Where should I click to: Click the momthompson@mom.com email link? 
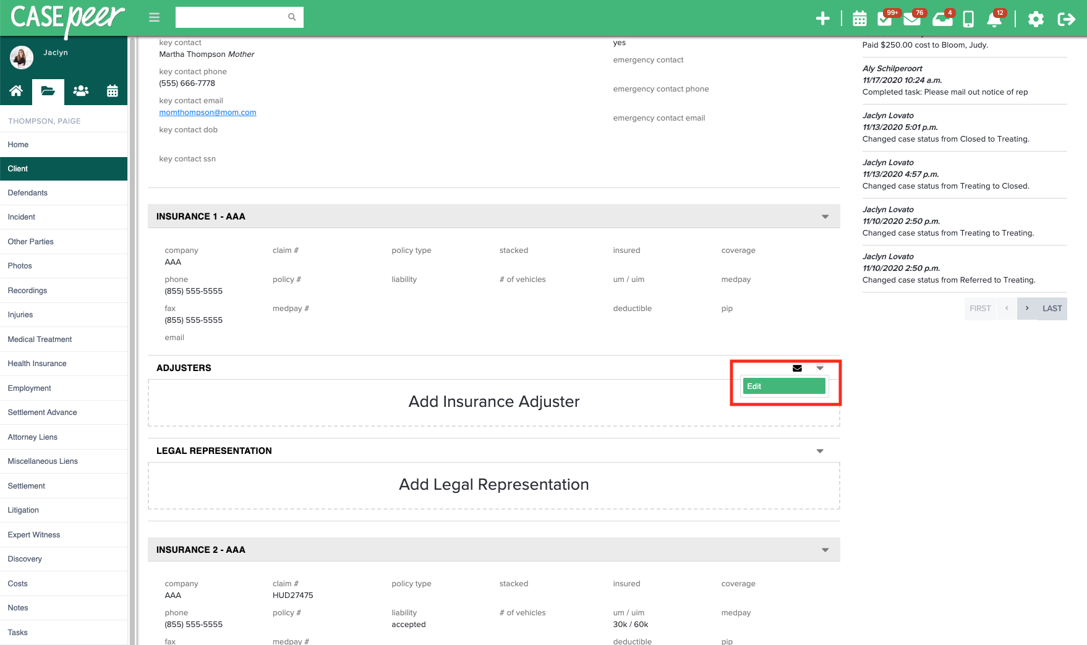(x=207, y=112)
